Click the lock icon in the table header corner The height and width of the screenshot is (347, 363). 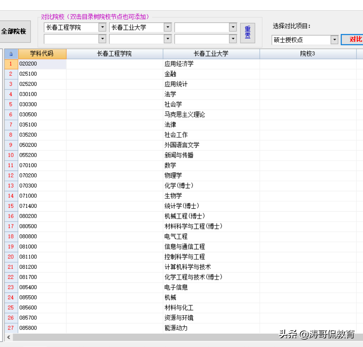pos(11,54)
